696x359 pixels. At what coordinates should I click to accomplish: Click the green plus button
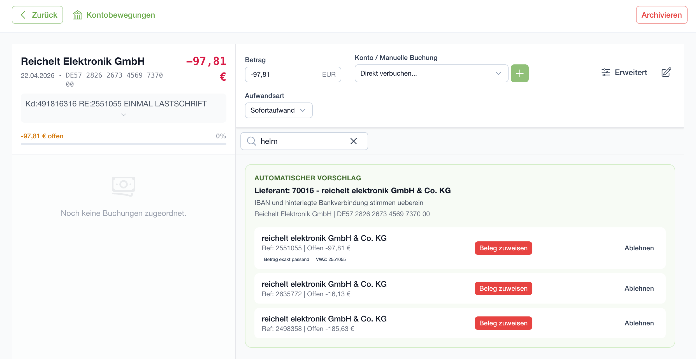[519, 73]
